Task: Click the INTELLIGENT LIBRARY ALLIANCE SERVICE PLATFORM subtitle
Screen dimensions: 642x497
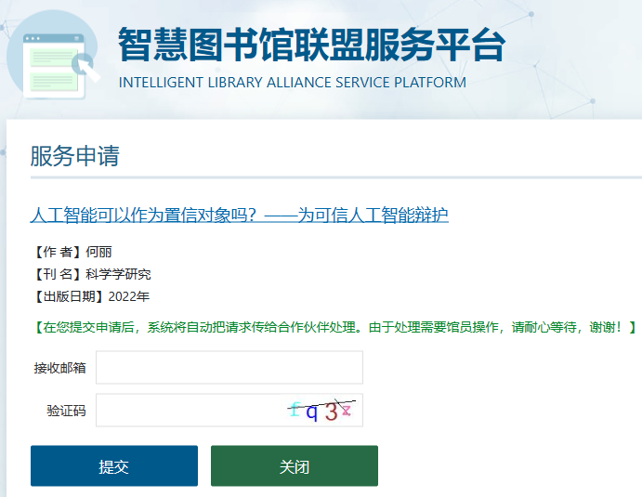Action: pos(293,83)
